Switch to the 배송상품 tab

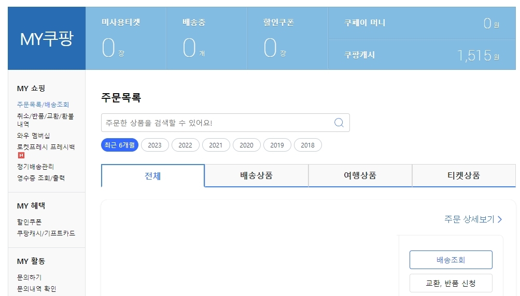click(256, 175)
